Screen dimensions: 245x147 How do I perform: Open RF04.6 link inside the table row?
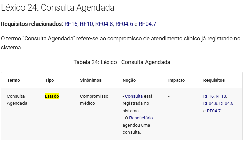pyautogui.click(x=226, y=103)
